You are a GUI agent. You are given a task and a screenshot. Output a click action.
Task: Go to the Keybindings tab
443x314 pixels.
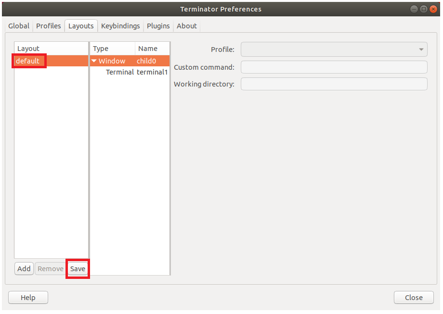(120, 26)
